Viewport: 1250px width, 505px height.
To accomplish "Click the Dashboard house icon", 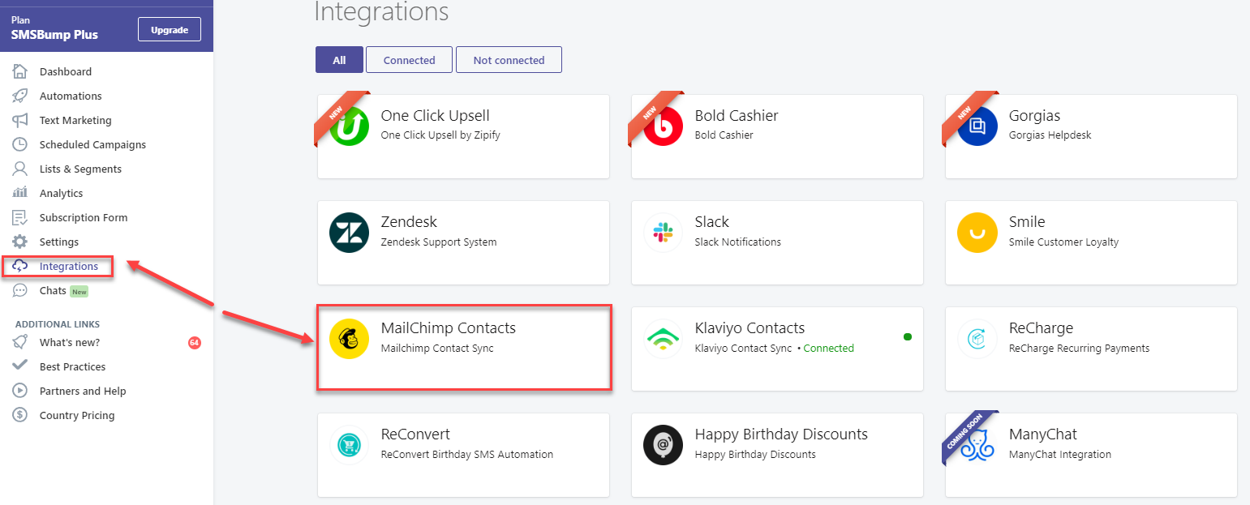I will click(x=20, y=71).
